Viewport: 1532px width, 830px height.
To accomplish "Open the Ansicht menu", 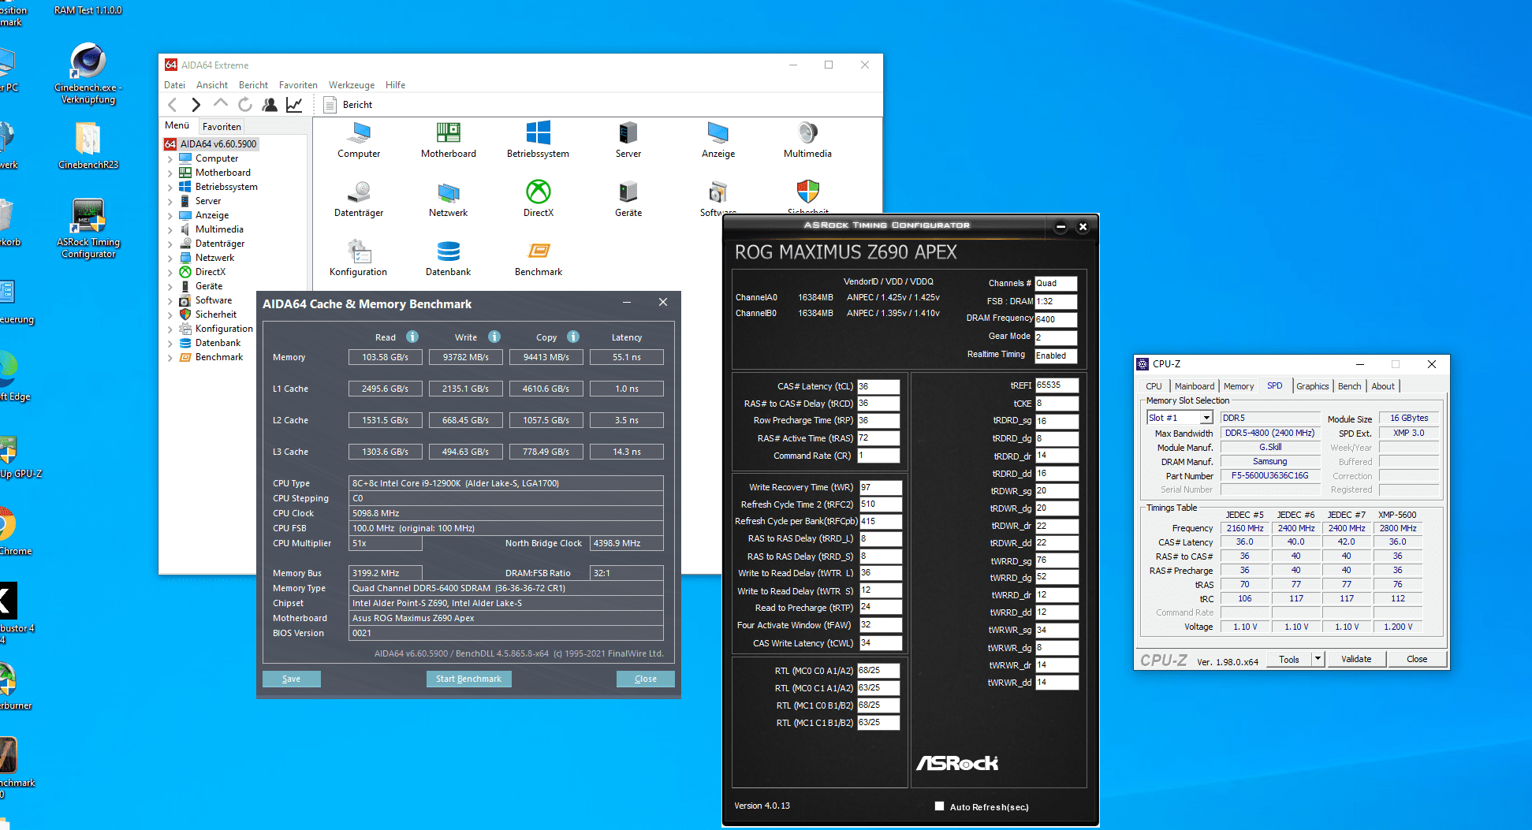I will click(x=212, y=85).
